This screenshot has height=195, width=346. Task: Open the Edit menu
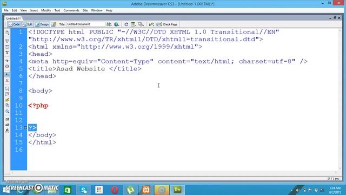click(15, 10)
